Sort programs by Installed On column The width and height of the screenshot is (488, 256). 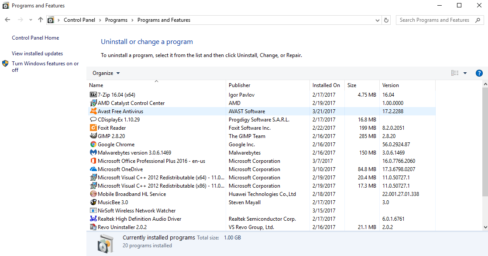(326, 85)
